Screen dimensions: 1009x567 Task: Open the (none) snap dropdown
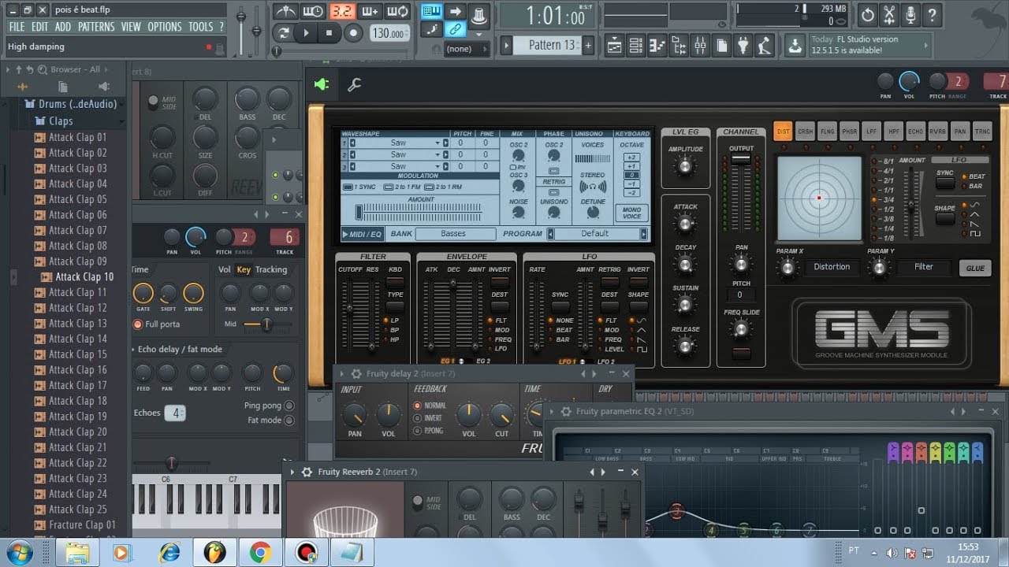pyautogui.click(x=465, y=49)
